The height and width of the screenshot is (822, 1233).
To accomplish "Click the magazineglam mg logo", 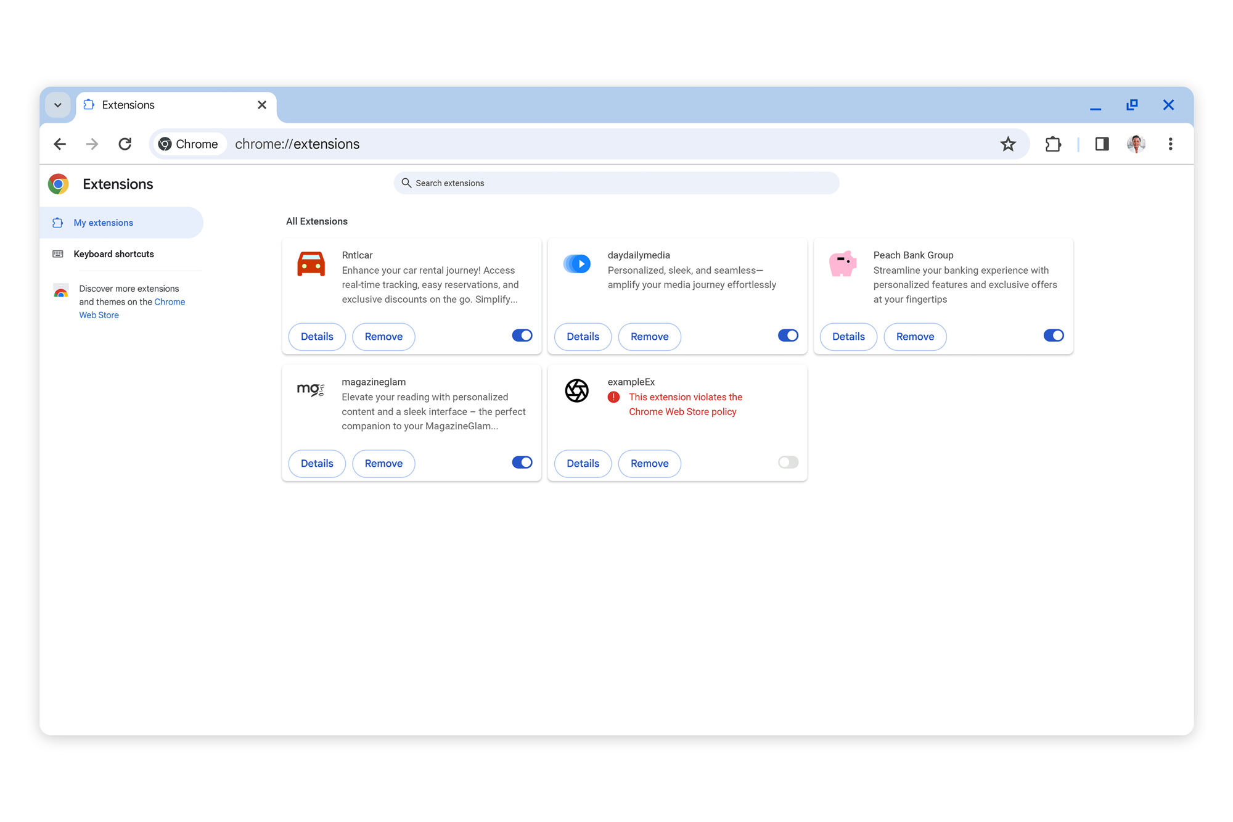I will 311,389.
